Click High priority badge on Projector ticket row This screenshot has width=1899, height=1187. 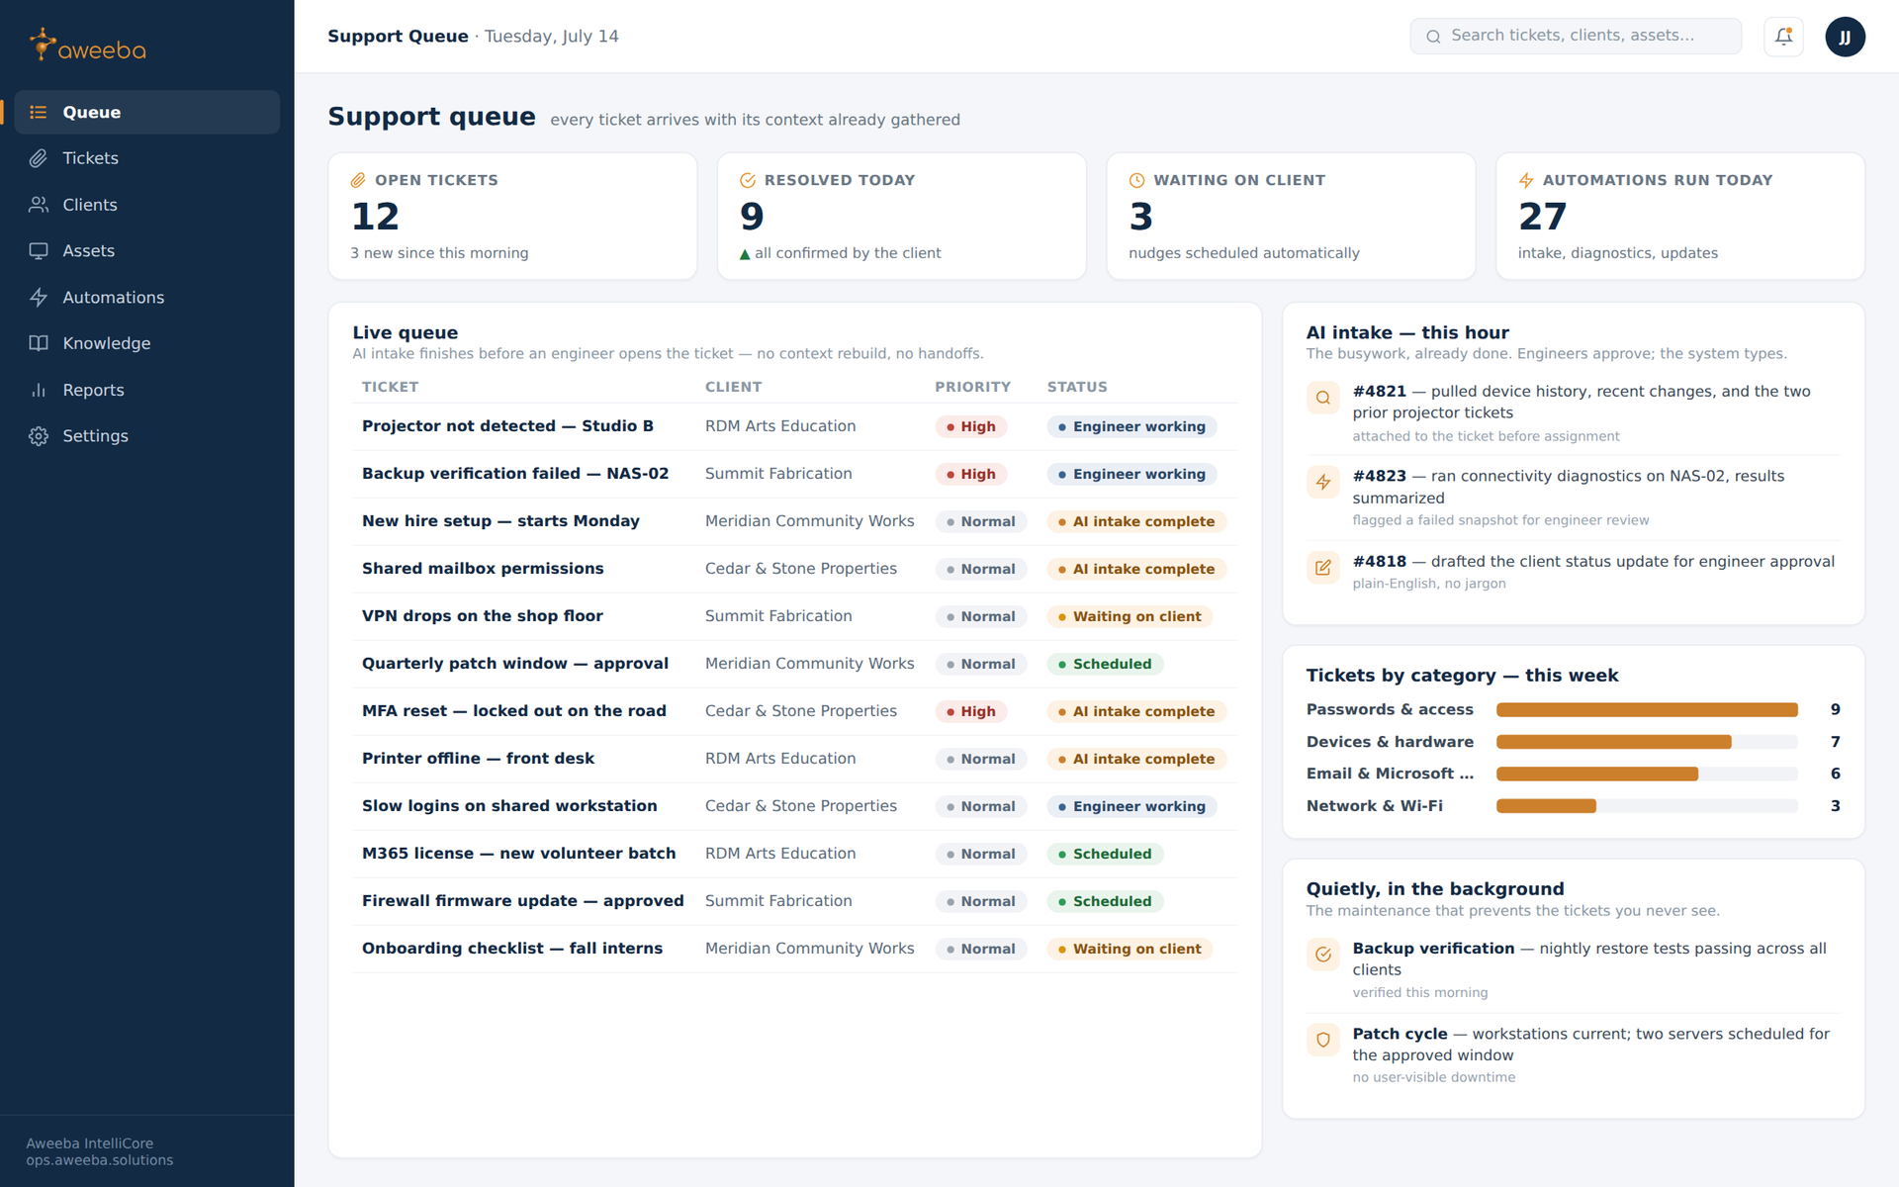point(970,426)
